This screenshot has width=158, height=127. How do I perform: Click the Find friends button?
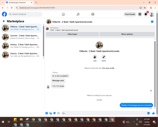130,14
